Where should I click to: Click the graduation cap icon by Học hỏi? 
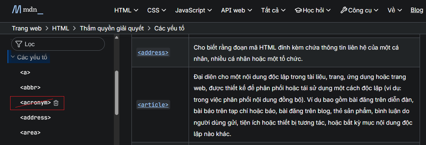tap(298, 10)
